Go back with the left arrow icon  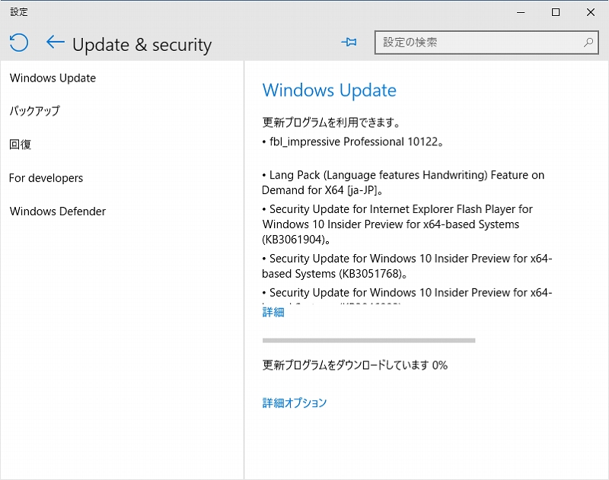pos(55,42)
